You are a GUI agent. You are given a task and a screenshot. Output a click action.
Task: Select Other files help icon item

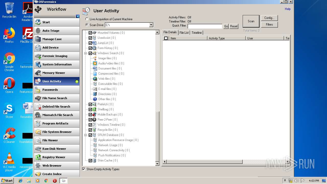[x=95, y=99]
